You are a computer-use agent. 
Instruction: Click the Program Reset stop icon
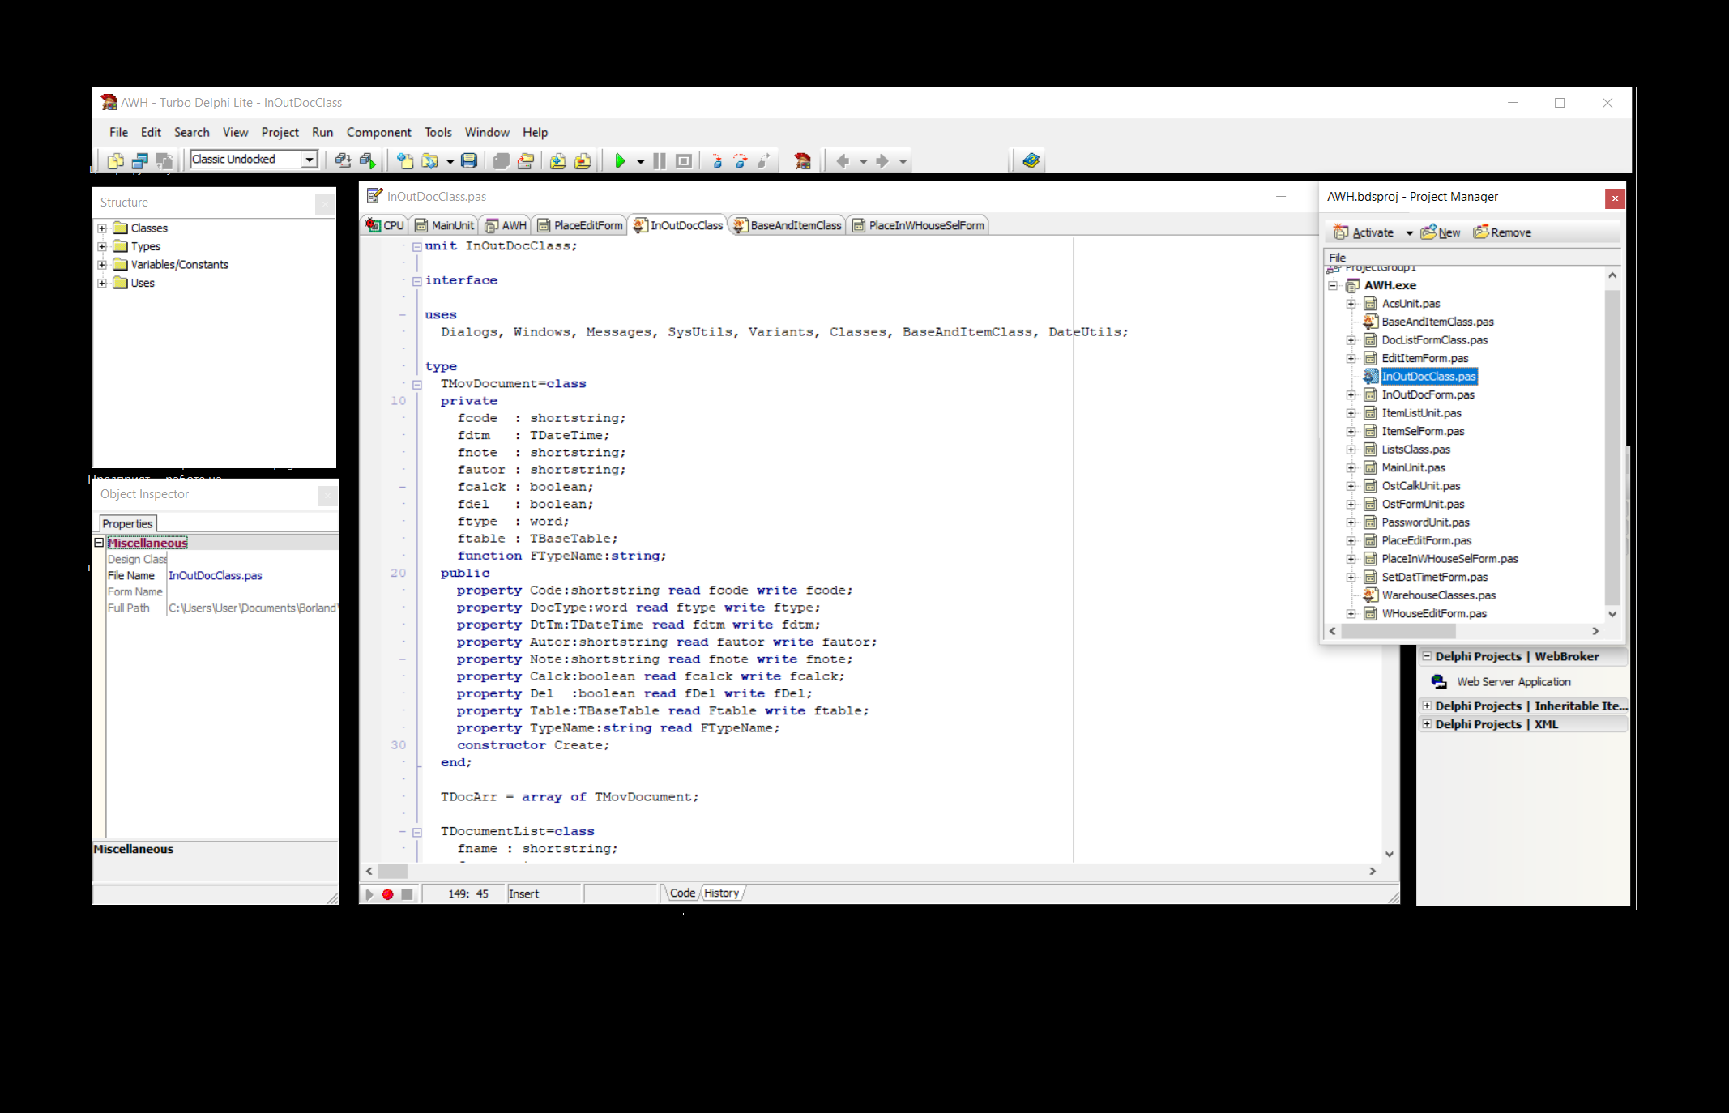(684, 160)
